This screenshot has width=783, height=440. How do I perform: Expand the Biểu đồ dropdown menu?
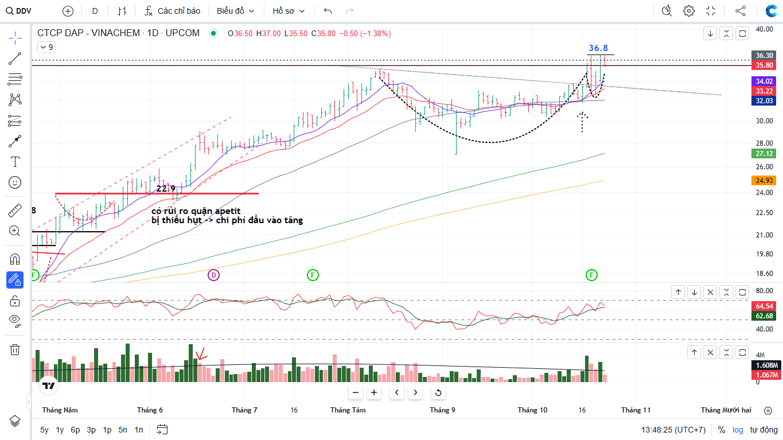coord(235,11)
